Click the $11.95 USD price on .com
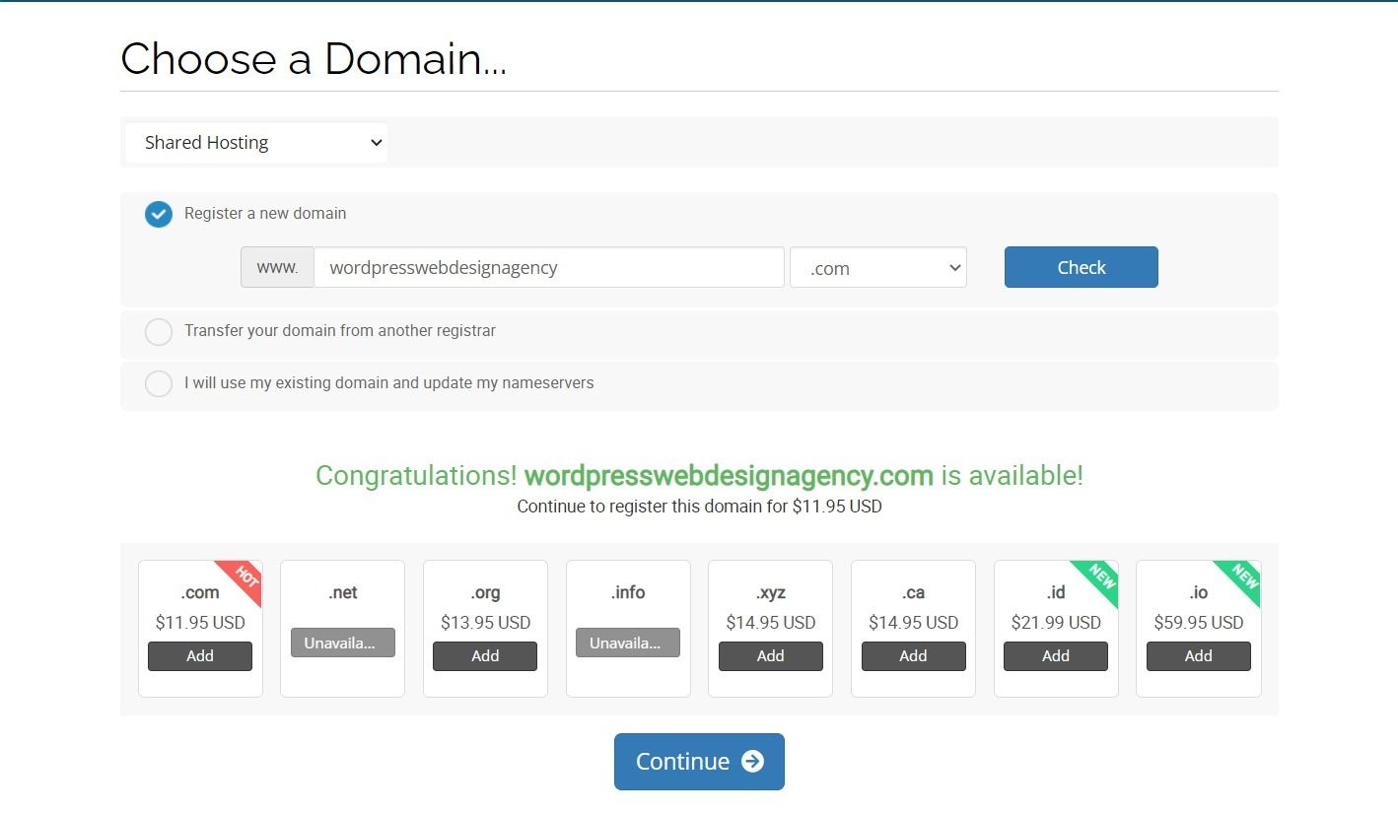The width and height of the screenshot is (1398, 813). (x=200, y=623)
